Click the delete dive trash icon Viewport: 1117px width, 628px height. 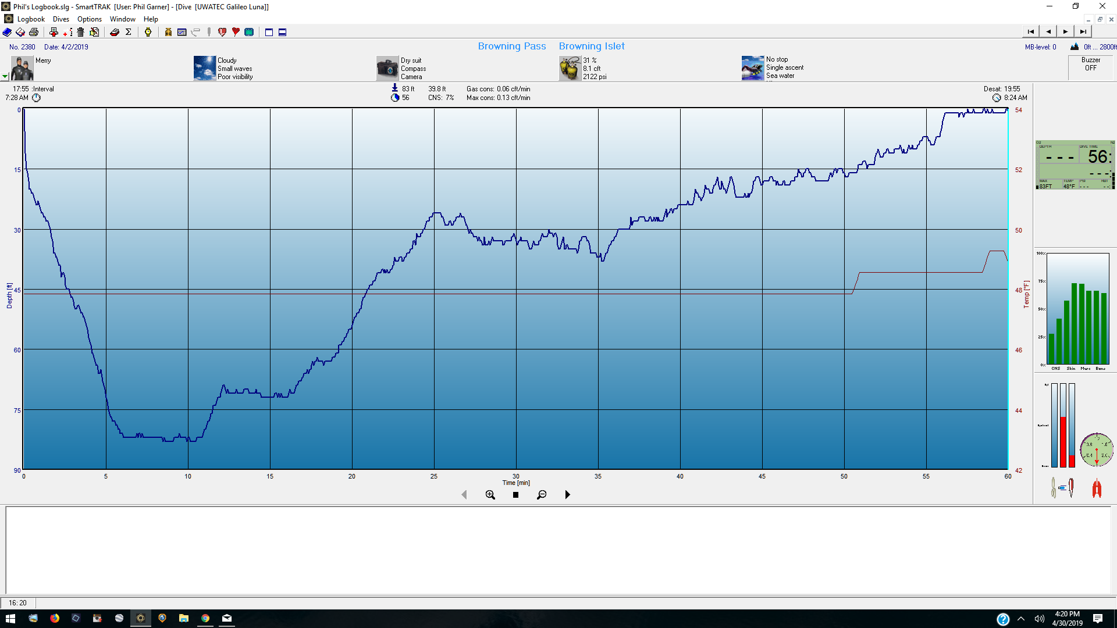pos(80,32)
